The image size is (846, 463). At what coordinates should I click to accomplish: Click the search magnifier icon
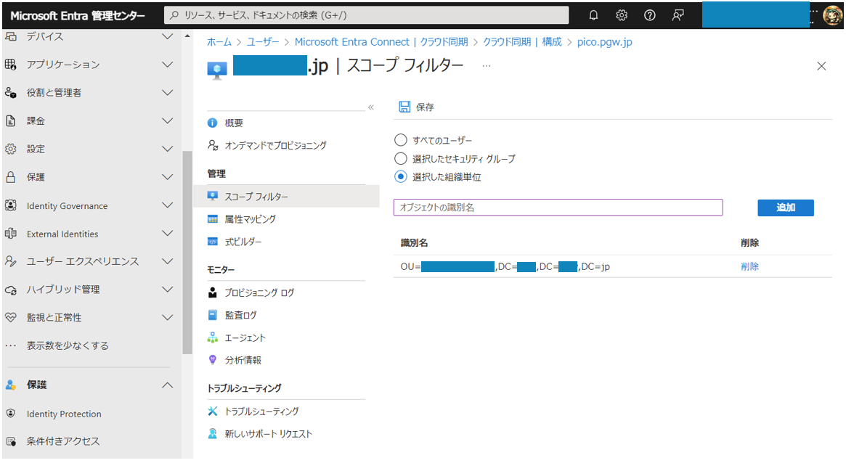click(x=174, y=15)
